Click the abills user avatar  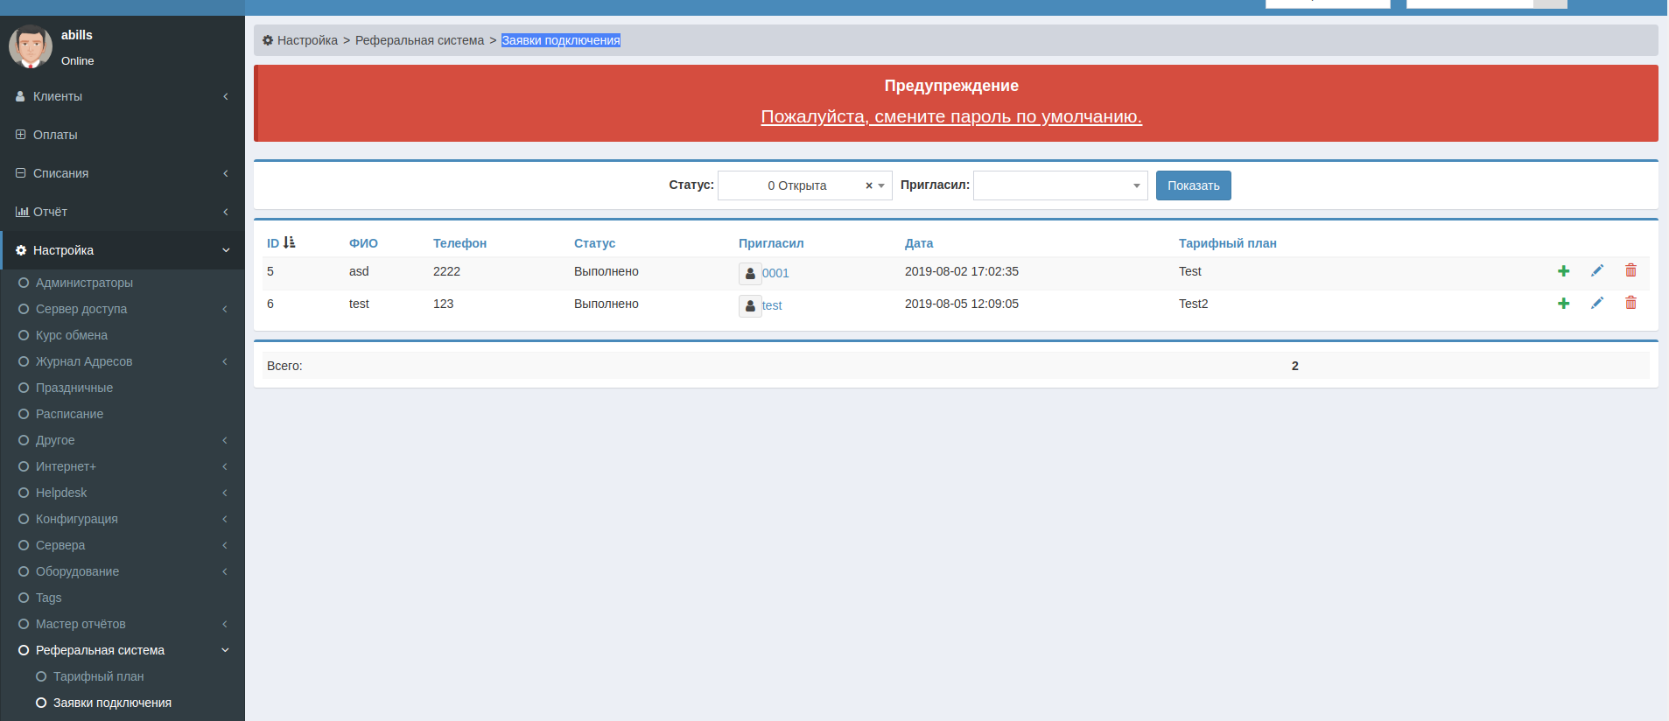(x=31, y=46)
